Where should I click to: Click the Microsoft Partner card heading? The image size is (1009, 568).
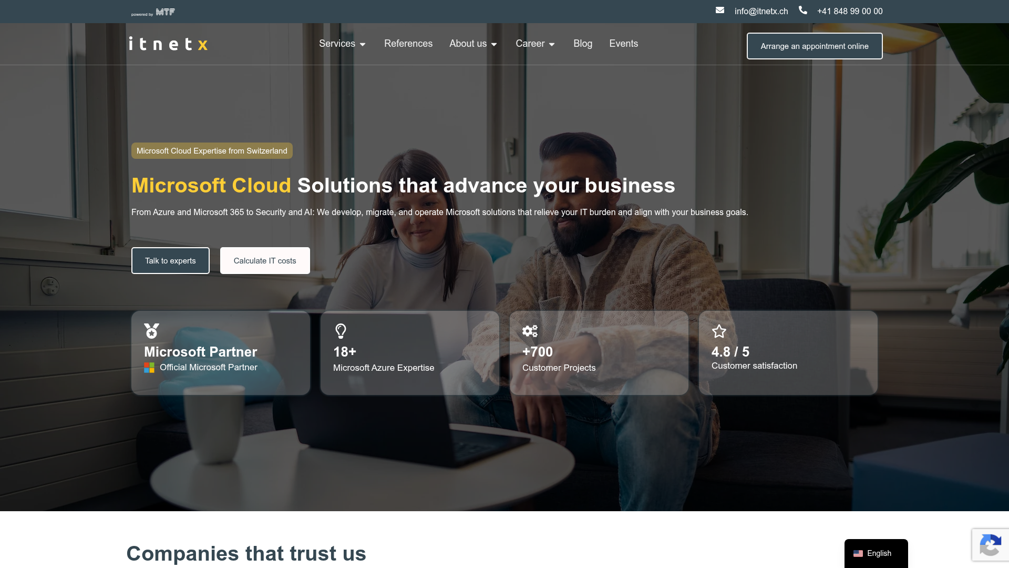[x=201, y=352]
